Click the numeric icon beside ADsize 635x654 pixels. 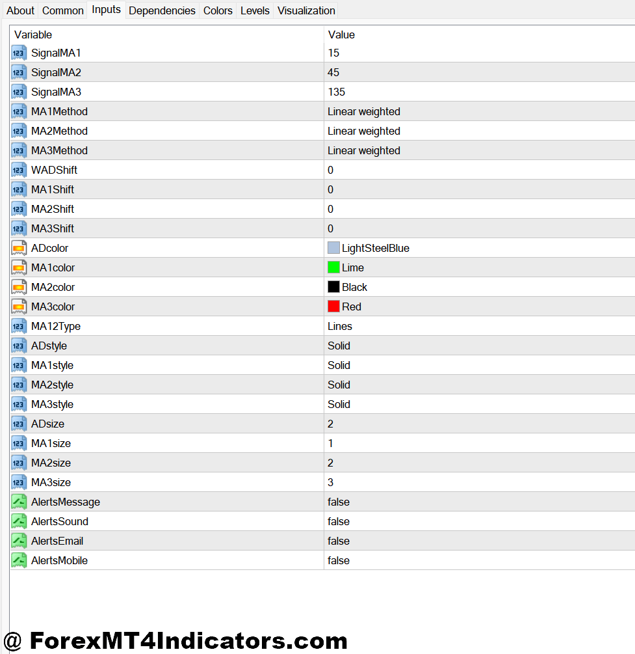[19, 424]
